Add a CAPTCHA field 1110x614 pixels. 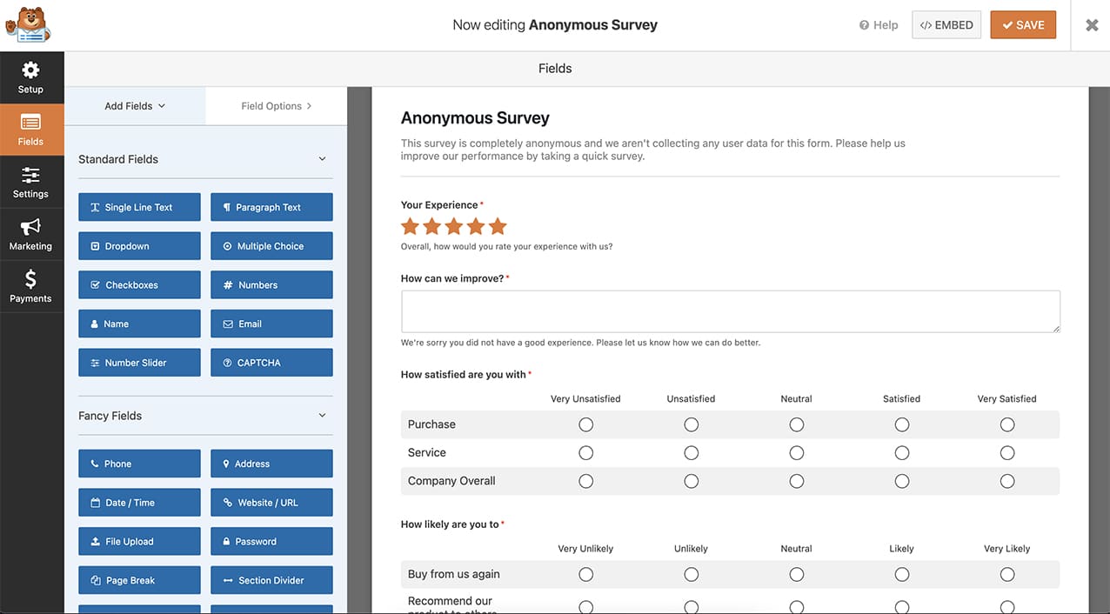coord(271,363)
